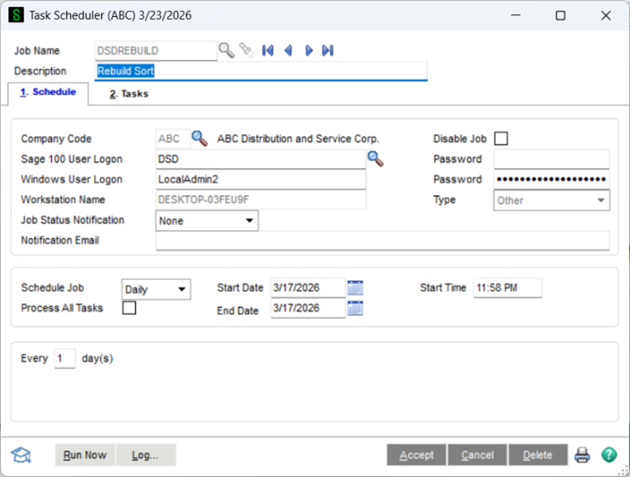Click the Every day(s) interval field
This screenshot has height=477, width=630.
pos(64,358)
